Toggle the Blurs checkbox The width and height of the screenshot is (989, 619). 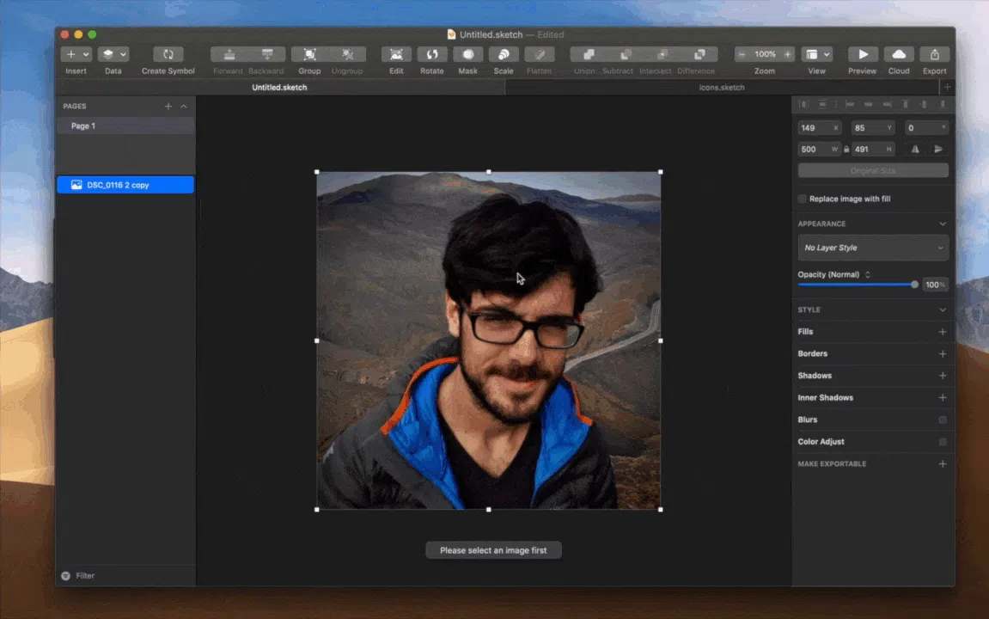943,420
